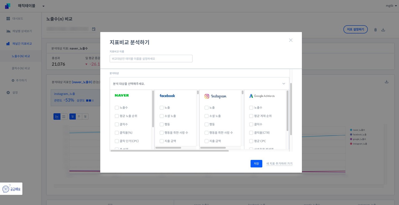Close the 지표비교 분석하기 dialog
The image size is (399, 205).
tap(291, 40)
